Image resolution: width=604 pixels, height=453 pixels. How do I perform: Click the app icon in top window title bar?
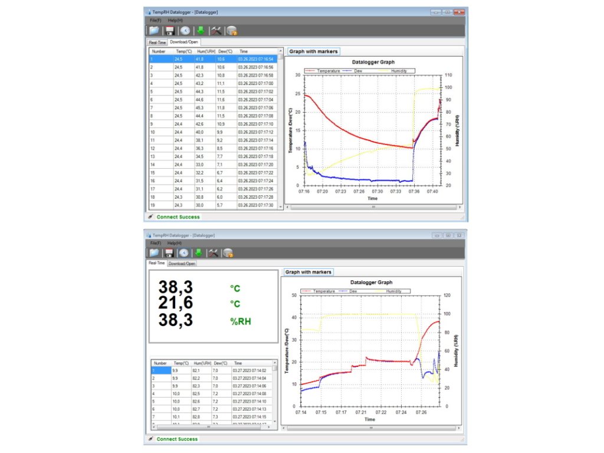pos(149,12)
